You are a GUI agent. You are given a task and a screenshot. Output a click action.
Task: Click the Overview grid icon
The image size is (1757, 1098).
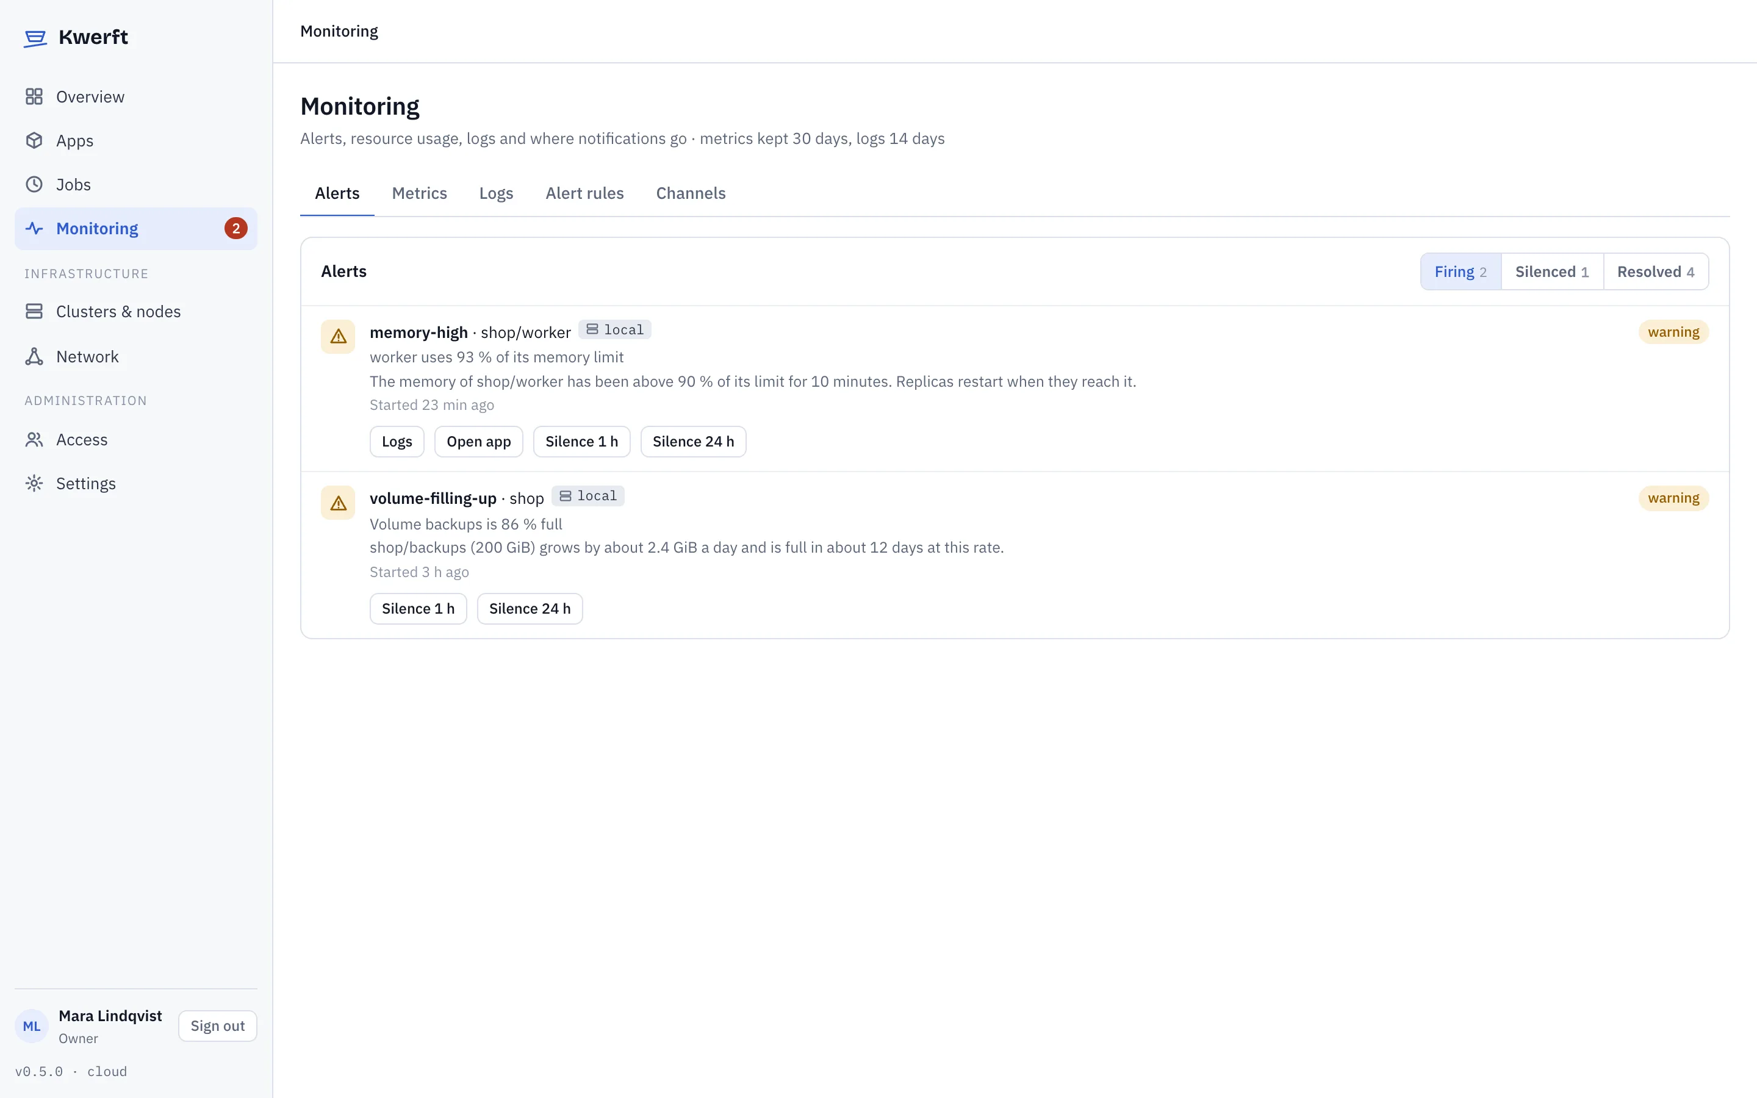tap(34, 96)
